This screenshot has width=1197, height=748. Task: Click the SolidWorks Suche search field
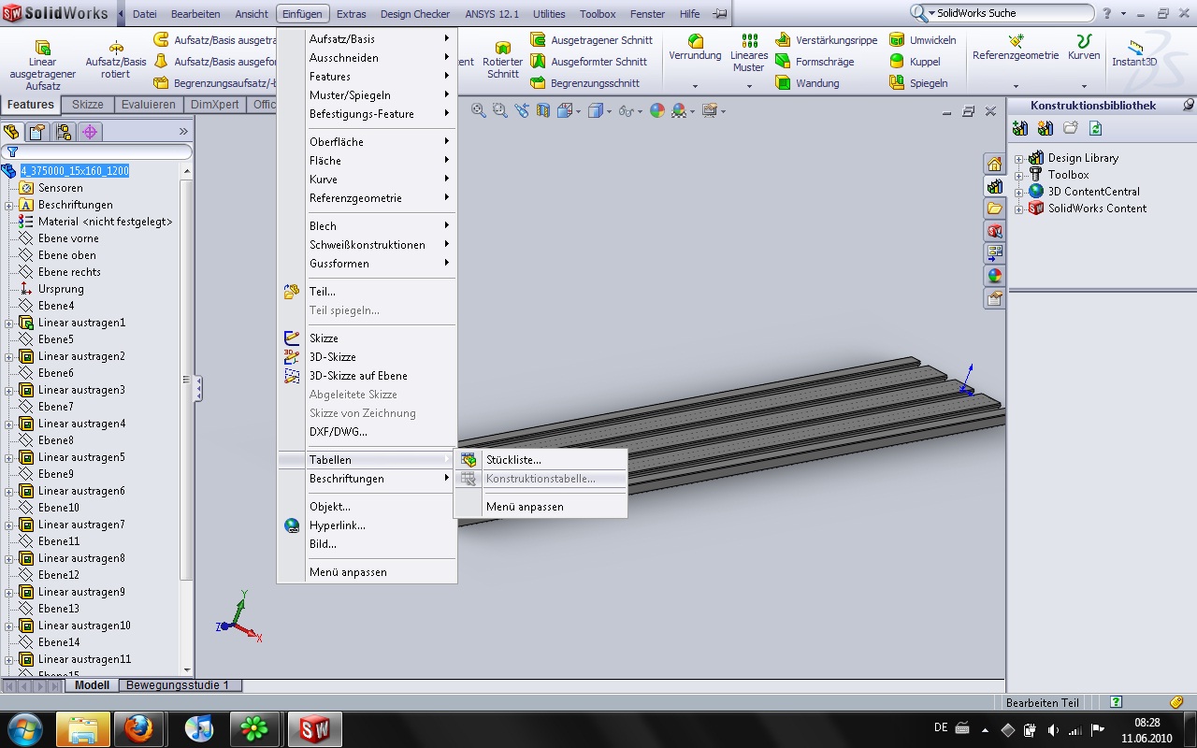click(1010, 13)
